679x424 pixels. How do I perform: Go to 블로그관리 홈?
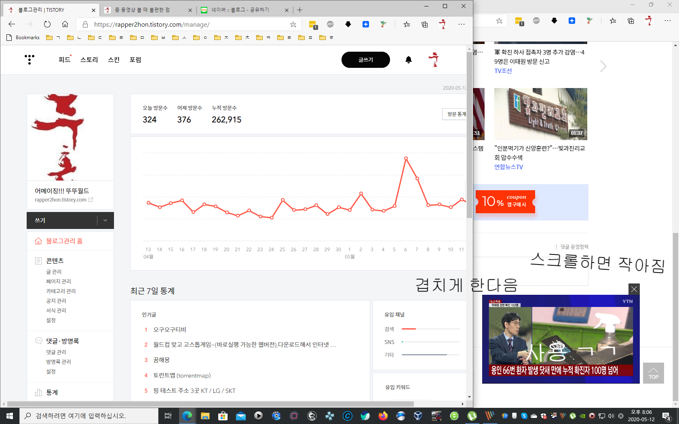pos(64,241)
